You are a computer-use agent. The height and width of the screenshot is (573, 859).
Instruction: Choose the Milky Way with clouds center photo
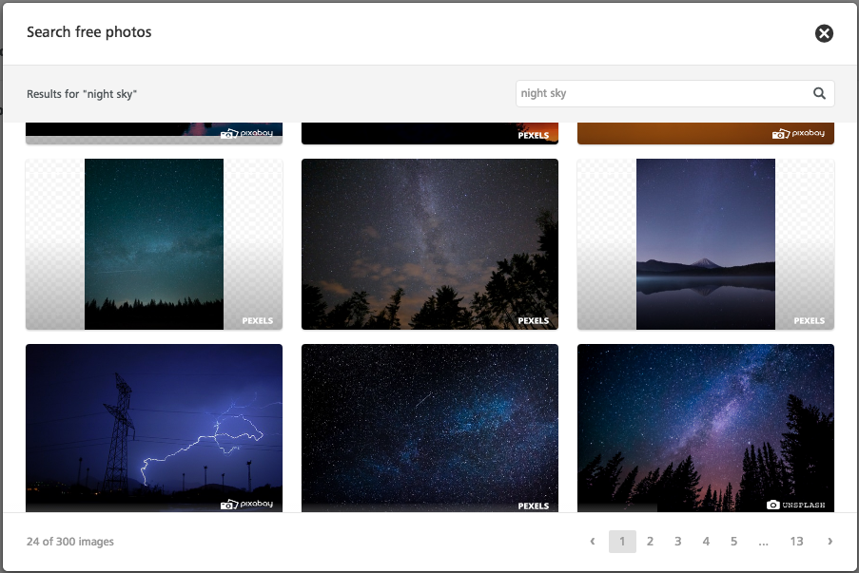coord(430,244)
